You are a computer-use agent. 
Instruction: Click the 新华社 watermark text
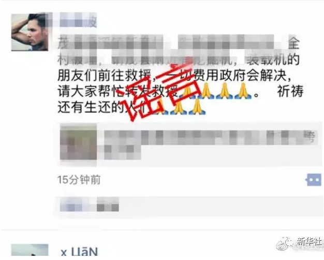click(308, 242)
